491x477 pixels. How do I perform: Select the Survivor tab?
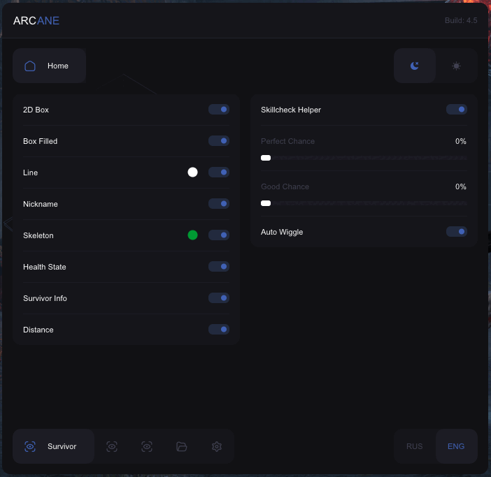coord(54,446)
